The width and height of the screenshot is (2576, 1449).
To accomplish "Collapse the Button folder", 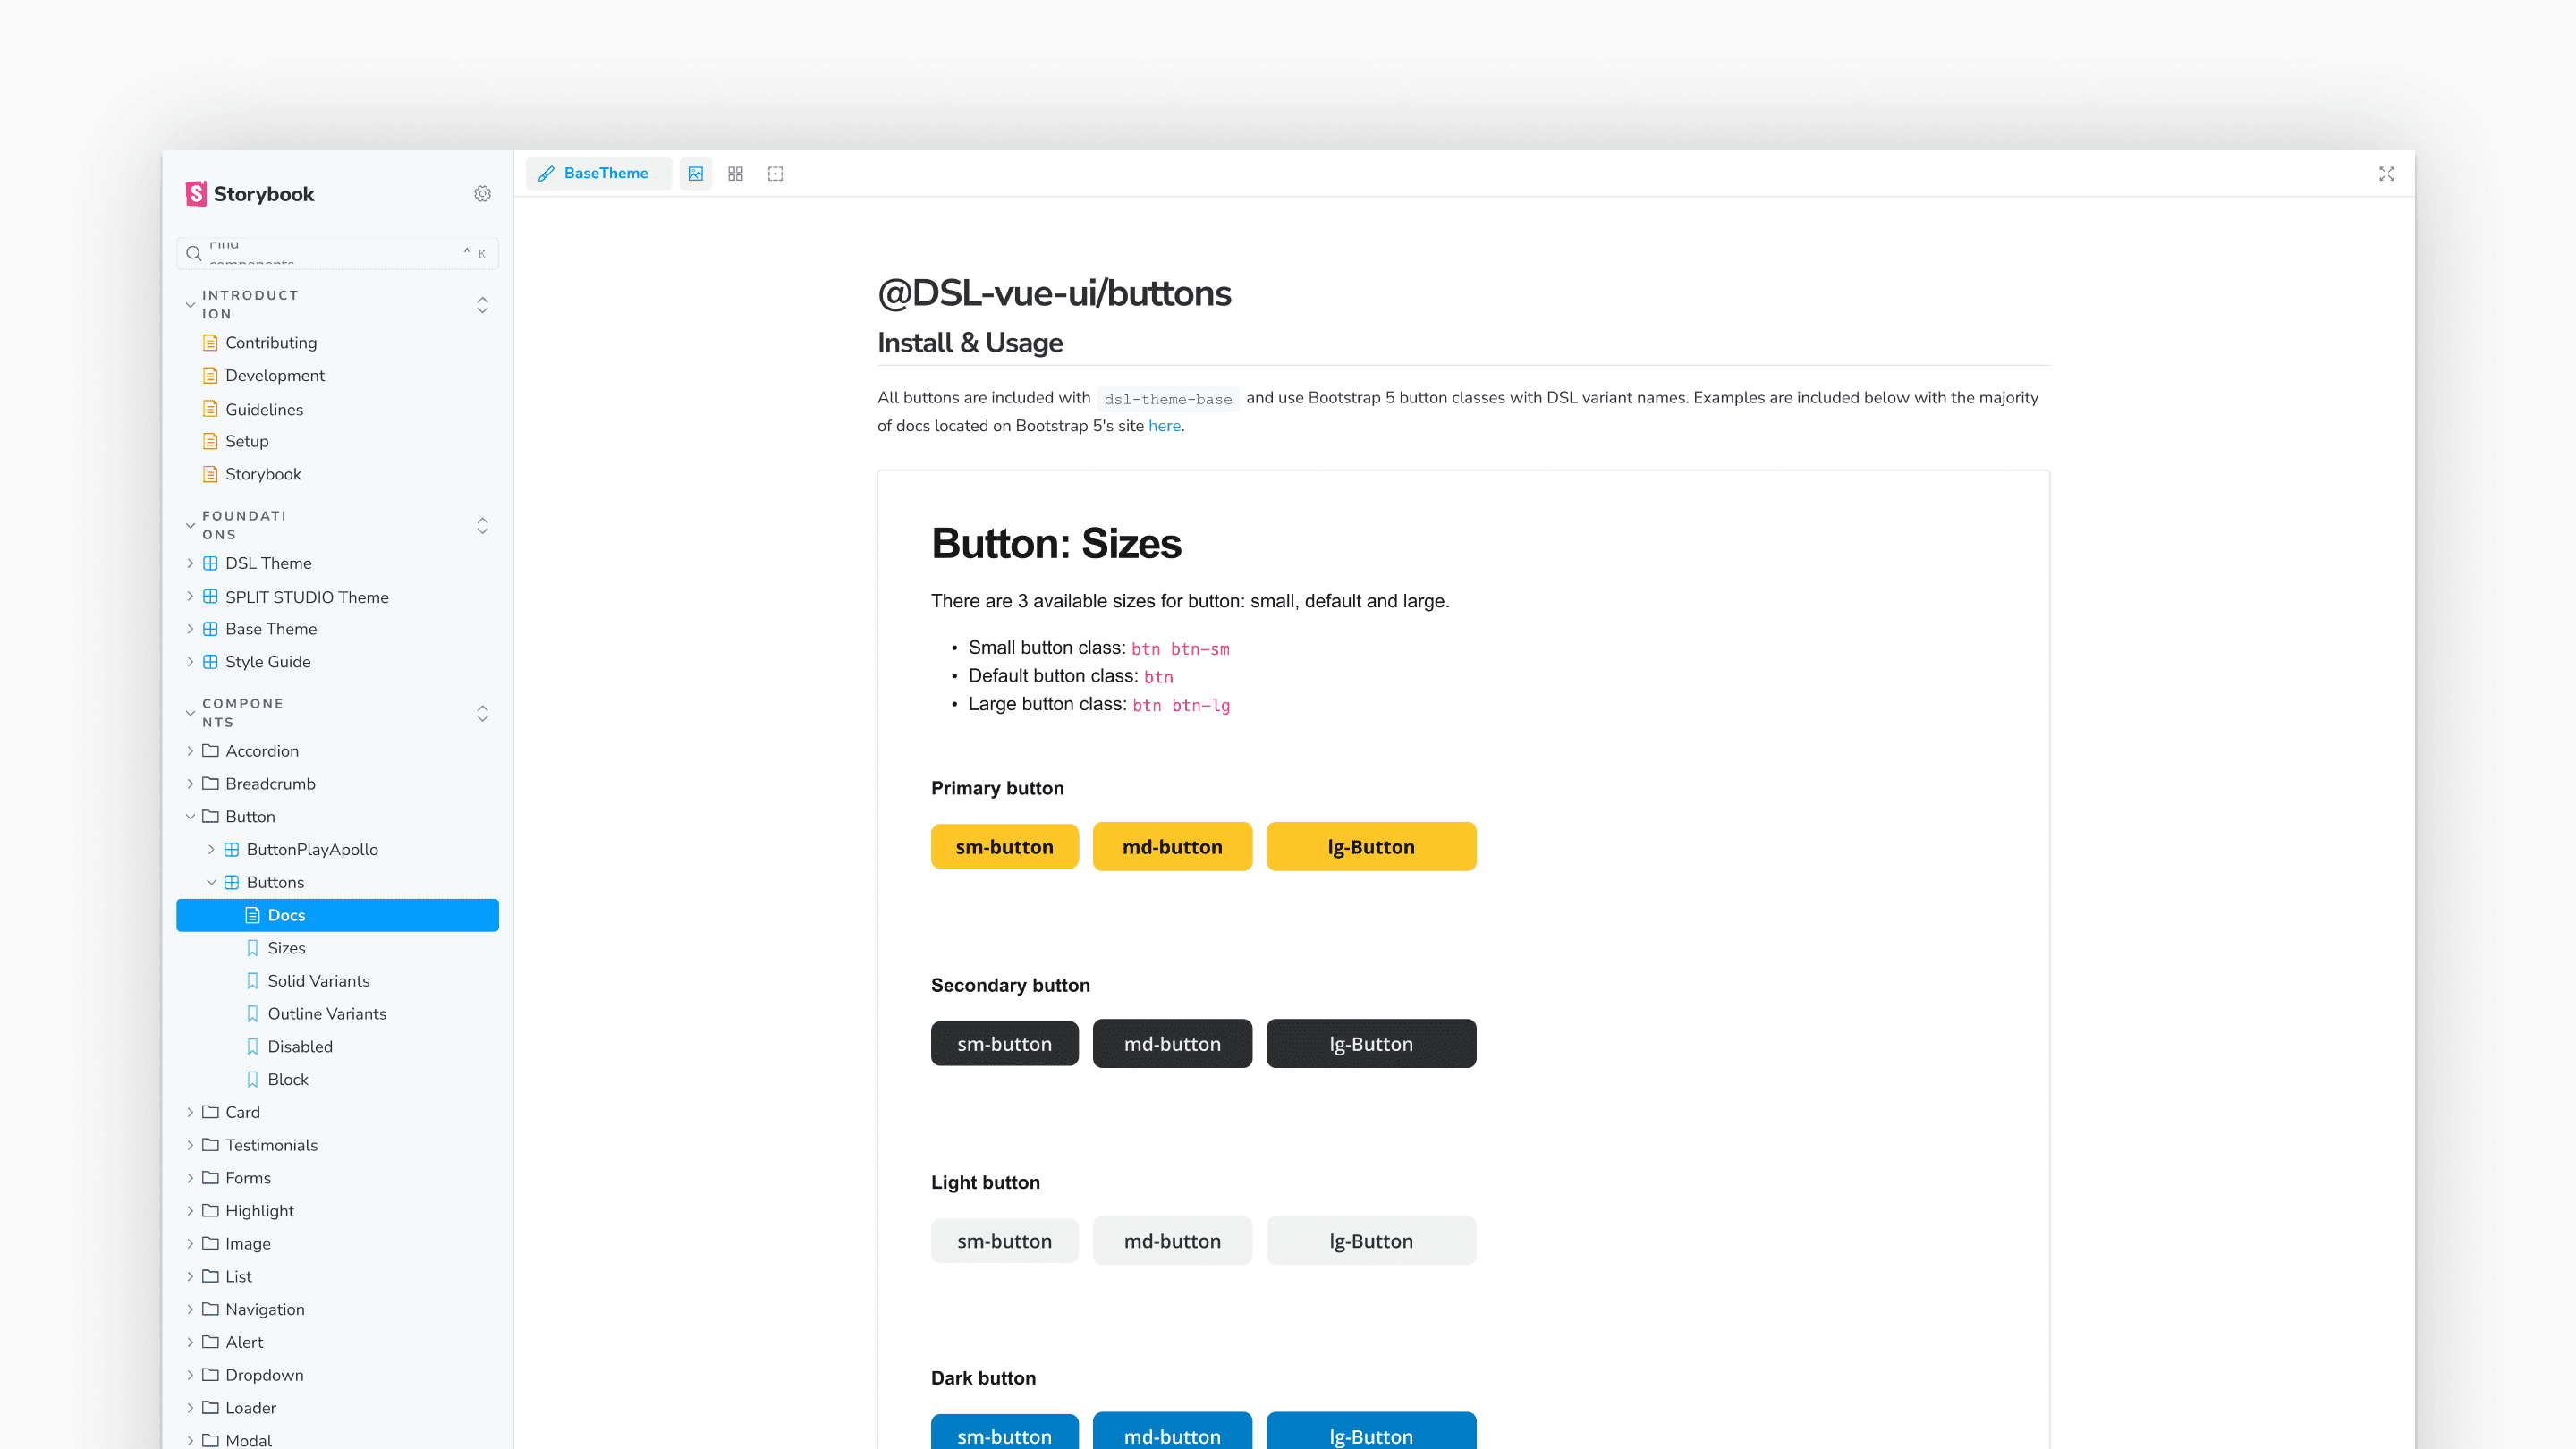I will pos(190,817).
